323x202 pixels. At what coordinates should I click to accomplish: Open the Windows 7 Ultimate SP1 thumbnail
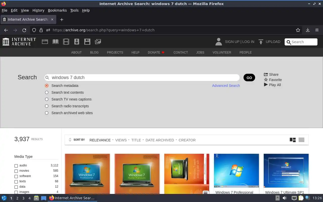(286, 171)
